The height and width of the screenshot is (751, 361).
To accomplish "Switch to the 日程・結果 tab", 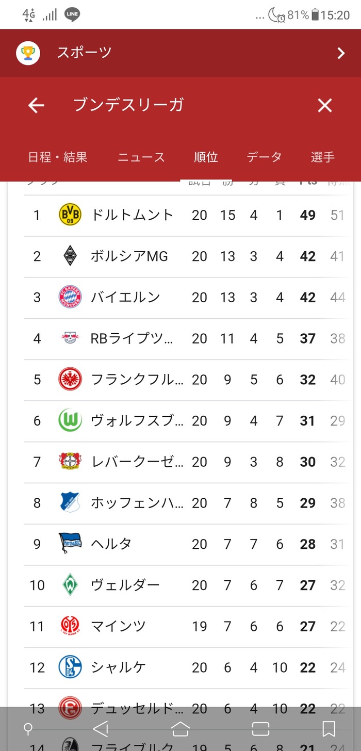I will 58,157.
